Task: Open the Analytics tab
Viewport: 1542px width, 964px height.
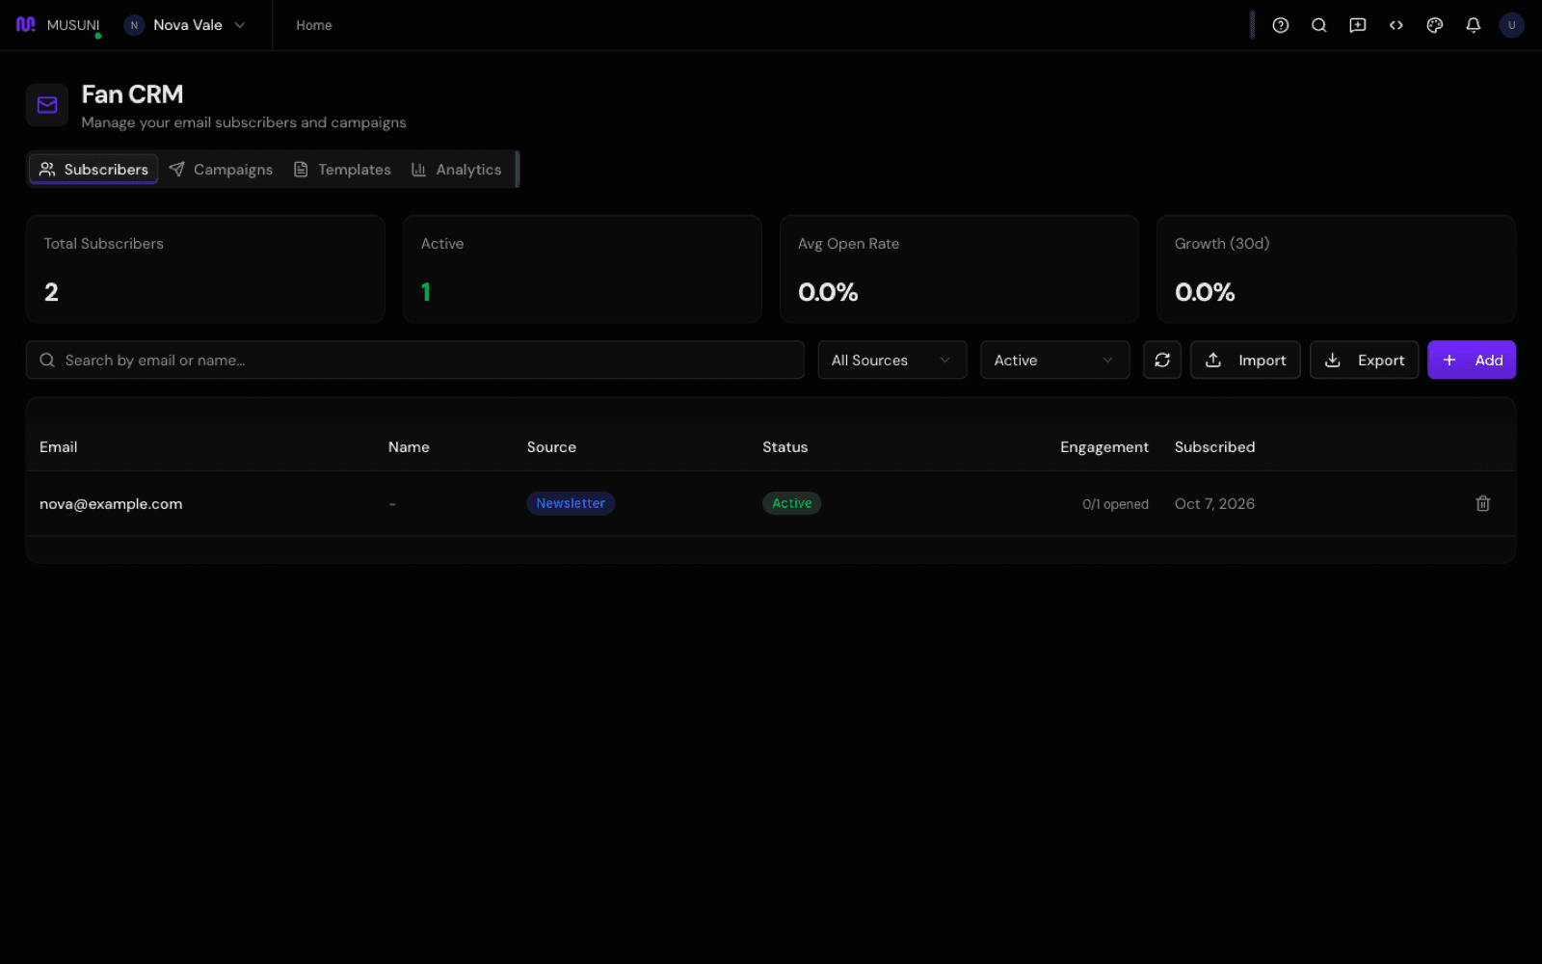Action: point(457,170)
